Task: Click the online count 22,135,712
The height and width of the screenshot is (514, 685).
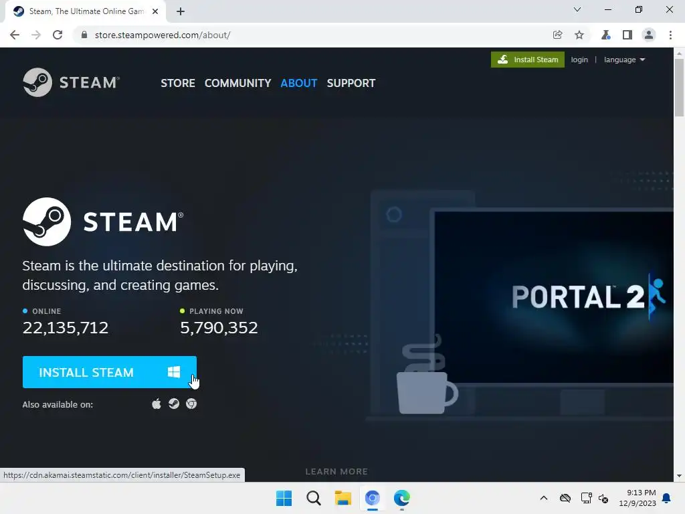Action: [66, 327]
